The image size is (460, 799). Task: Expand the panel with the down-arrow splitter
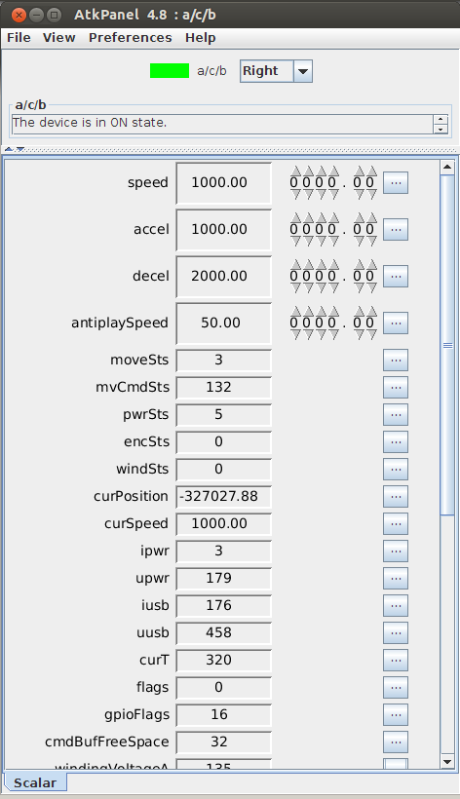coord(19,149)
